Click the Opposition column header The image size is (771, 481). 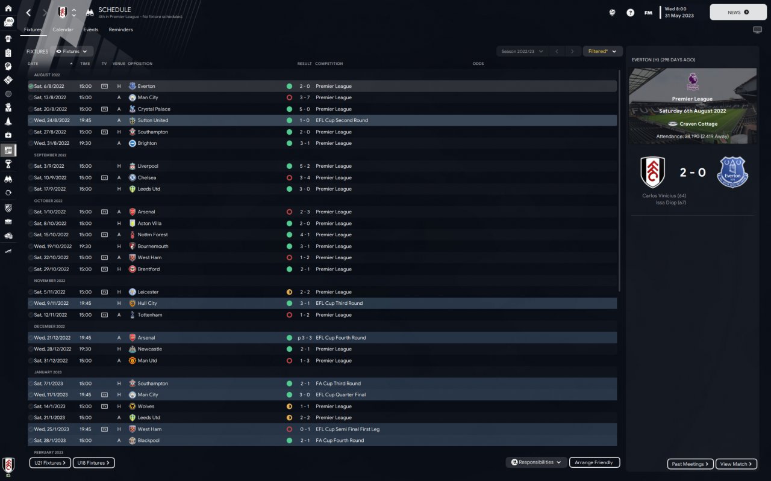tap(140, 64)
